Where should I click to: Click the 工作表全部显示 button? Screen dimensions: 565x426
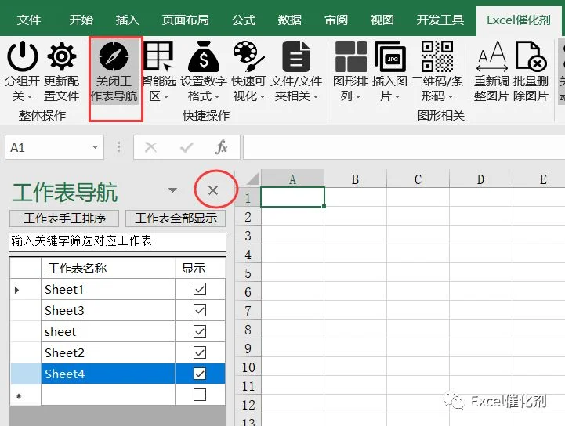pos(176,218)
